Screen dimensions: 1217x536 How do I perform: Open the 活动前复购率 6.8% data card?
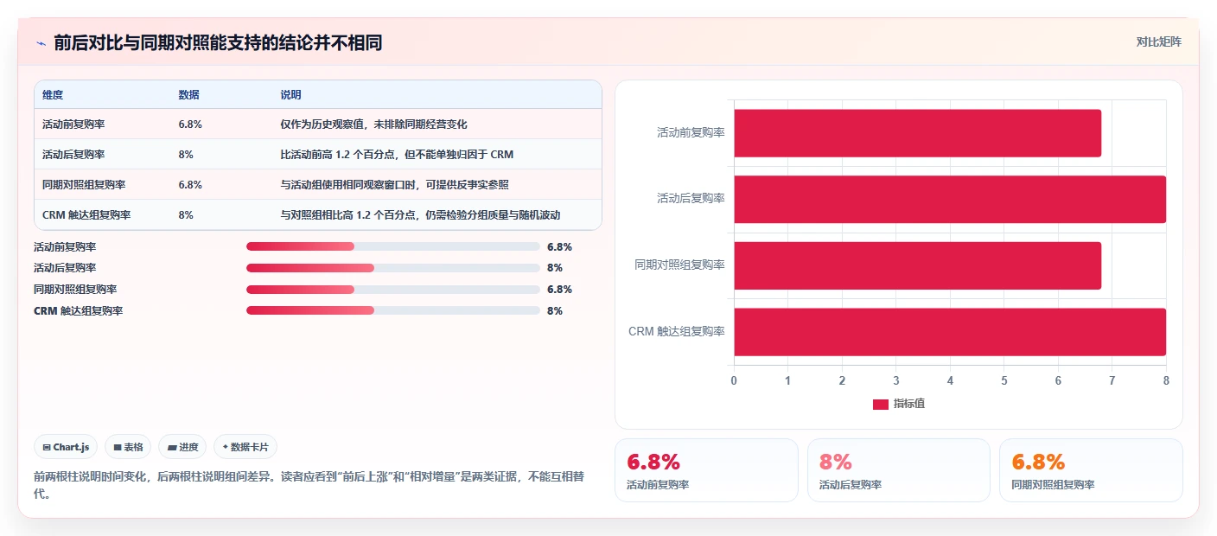pyautogui.click(x=706, y=470)
